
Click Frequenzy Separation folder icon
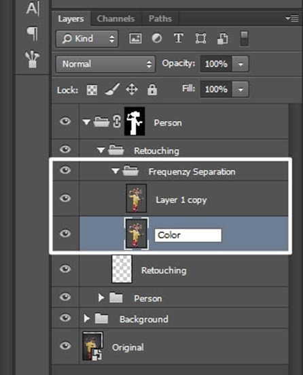pos(130,171)
